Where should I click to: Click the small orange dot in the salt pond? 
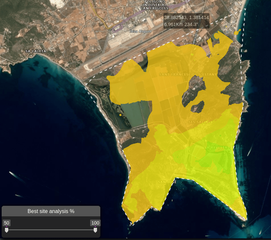coord(121,115)
